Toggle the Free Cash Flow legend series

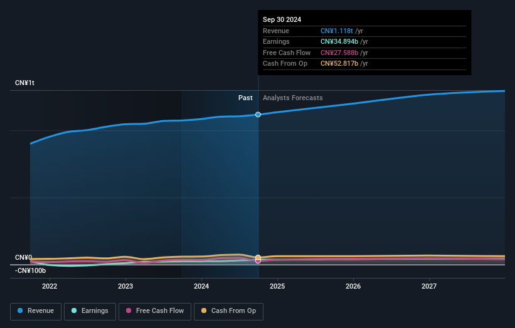point(155,311)
